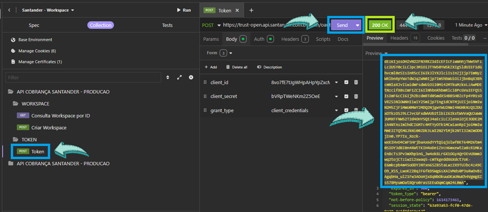Screen dimensions: 488x212
Task: Open the response Cookies tab
Action: point(435,38)
